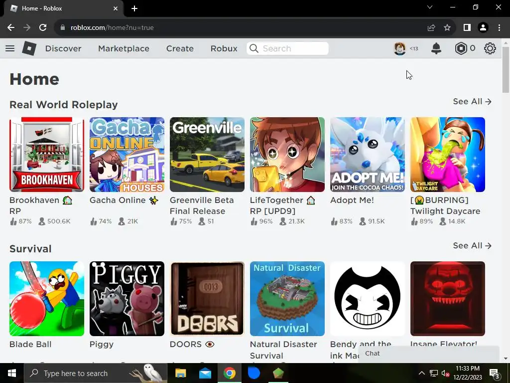Toggle the browser side panel
510x383 pixels.
click(x=467, y=28)
